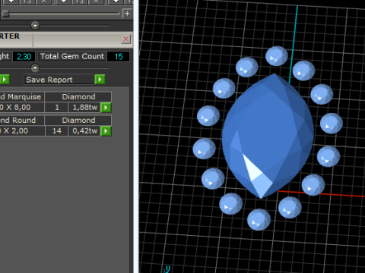Click the Diamond header of the Round row

(x=78, y=120)
